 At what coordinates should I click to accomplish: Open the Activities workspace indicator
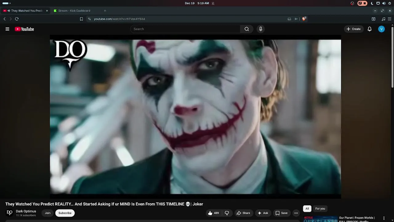6,3
